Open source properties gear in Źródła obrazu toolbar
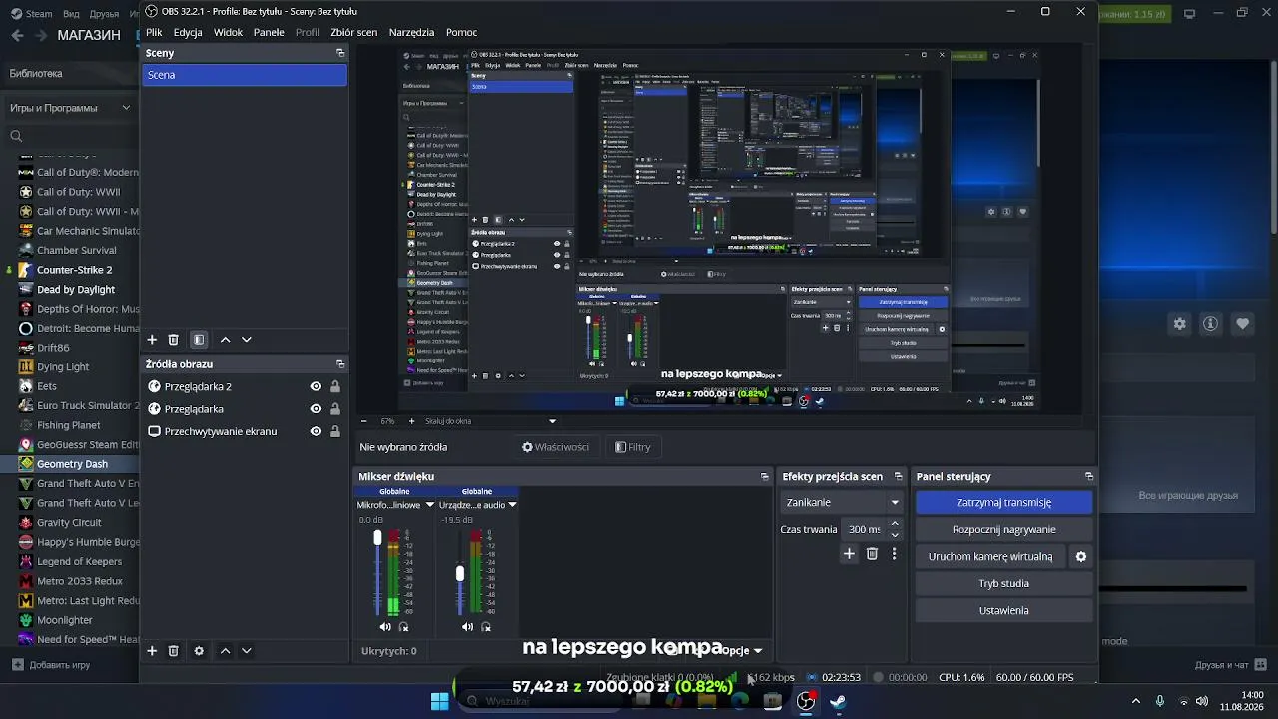 [199, 651]
